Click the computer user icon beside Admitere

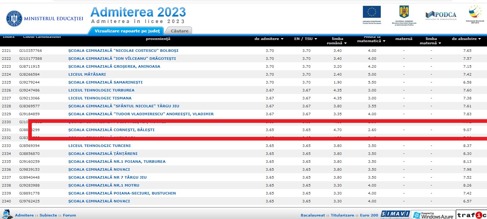tap(7, 214)
